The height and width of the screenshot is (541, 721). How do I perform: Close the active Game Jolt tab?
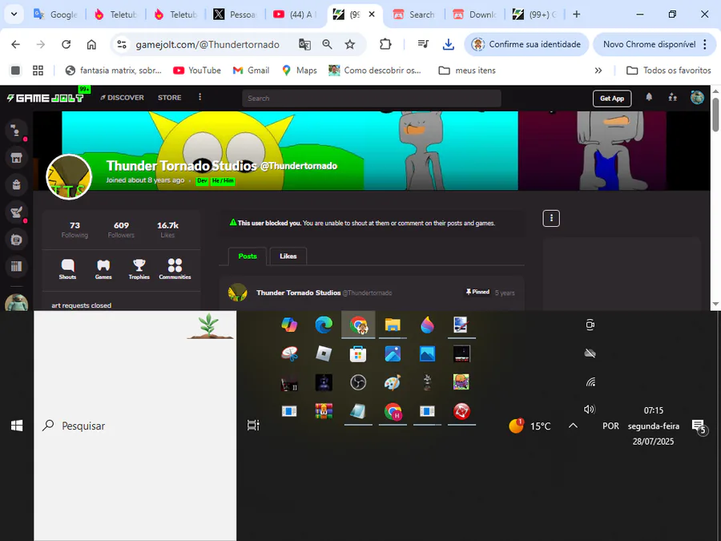[x=372, y=14]
